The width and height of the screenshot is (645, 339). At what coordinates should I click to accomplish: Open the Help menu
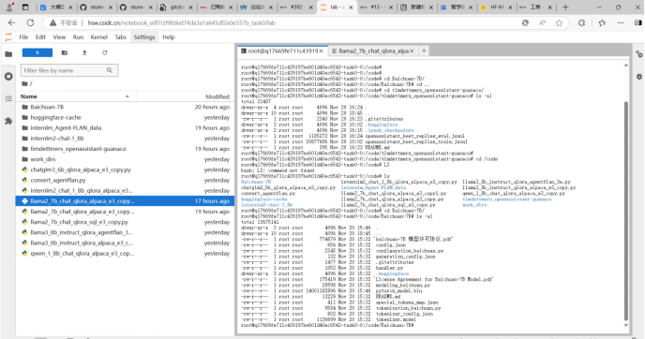tap(168, 37)
